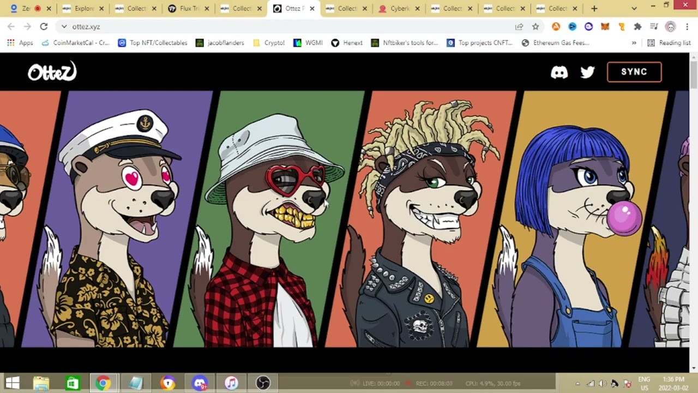Open the MetaMask fox extension
Screen dimensions: 698x393
click(605, 26)
